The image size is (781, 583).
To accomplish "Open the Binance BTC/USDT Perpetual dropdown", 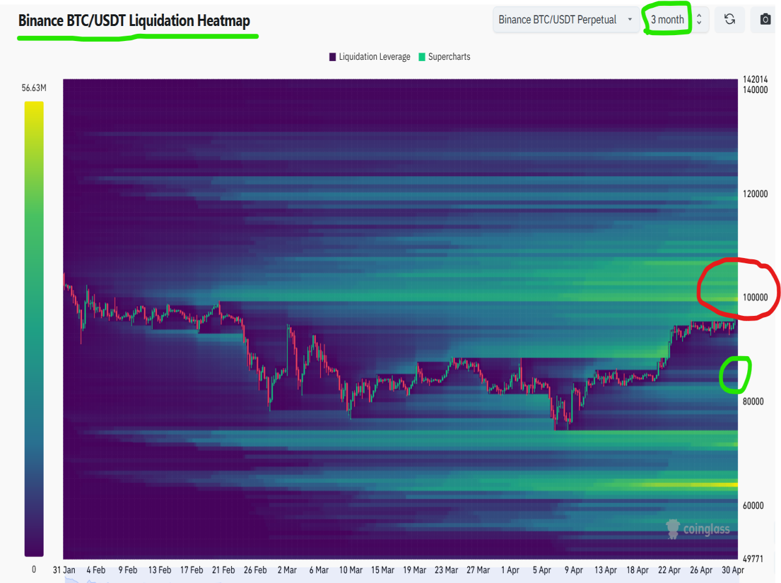I will (x=566, y=19).
